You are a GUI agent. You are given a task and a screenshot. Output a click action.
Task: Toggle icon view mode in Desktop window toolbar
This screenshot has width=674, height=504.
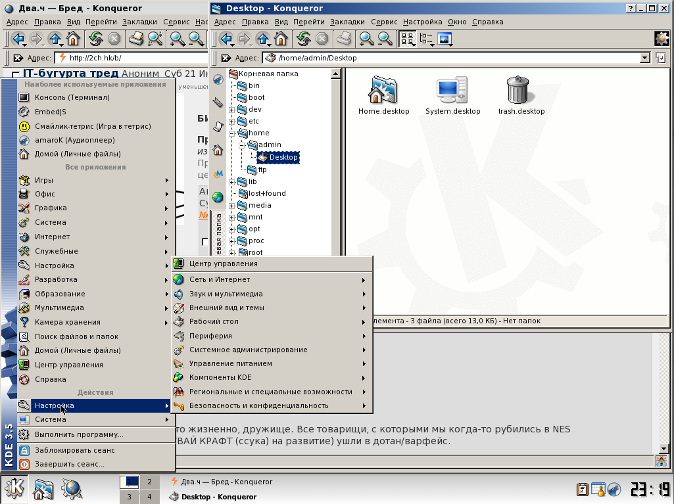[408, 39]
